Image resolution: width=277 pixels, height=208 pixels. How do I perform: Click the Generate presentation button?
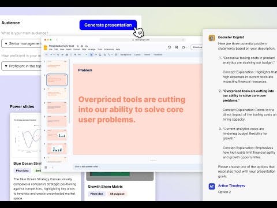[x=108, y=25]
